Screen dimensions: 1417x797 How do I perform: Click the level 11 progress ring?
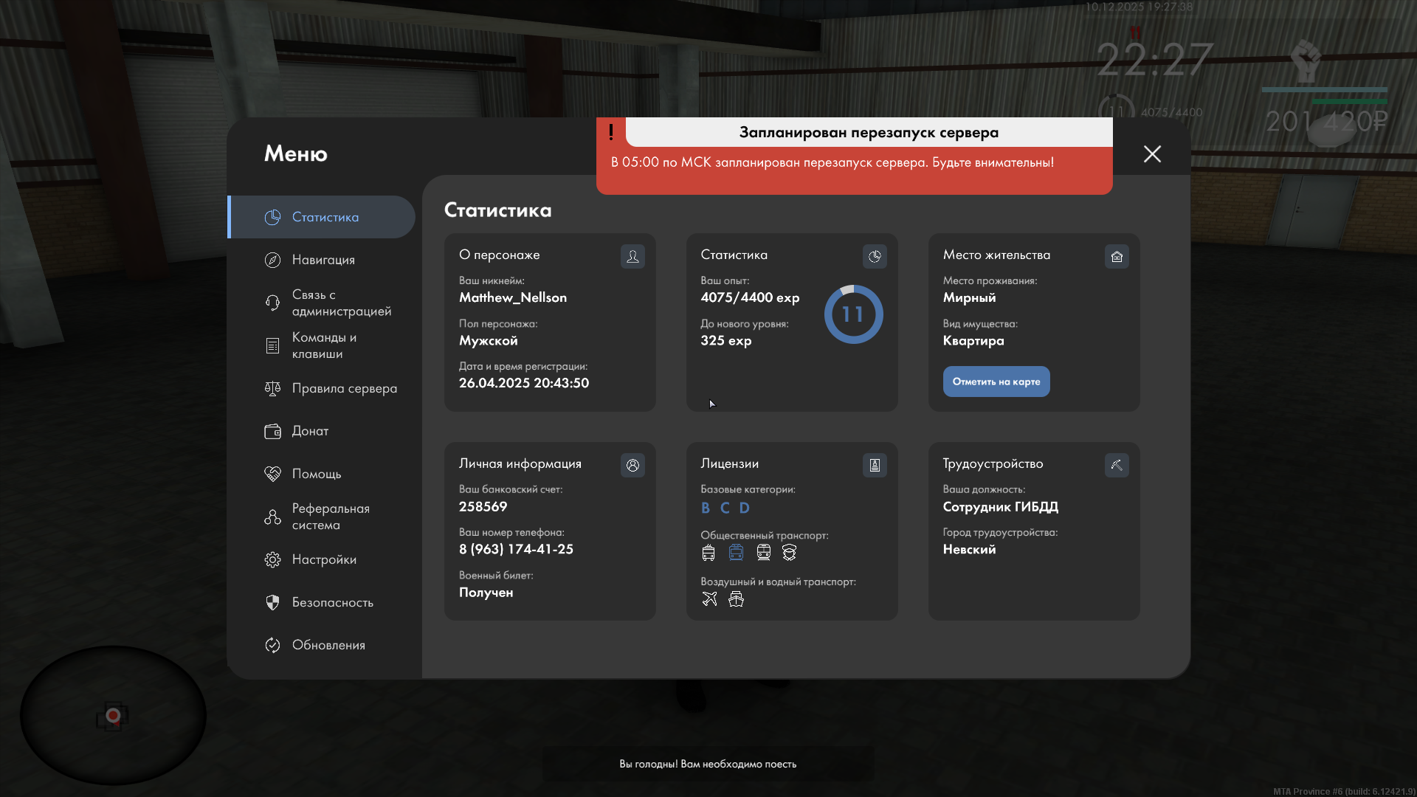tap(853, 314)
